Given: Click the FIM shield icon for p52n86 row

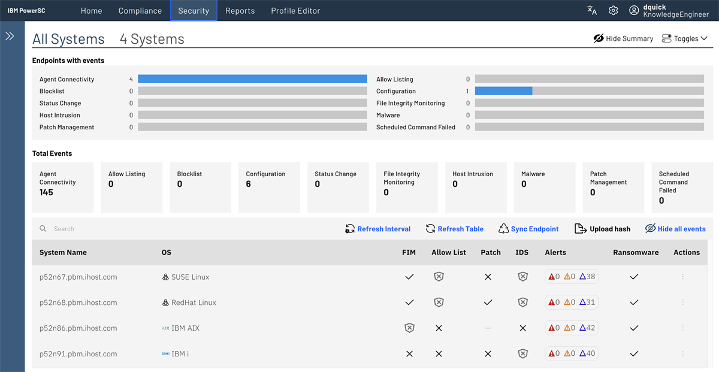Looking at the screenshot, I should (x=409, y=328).
